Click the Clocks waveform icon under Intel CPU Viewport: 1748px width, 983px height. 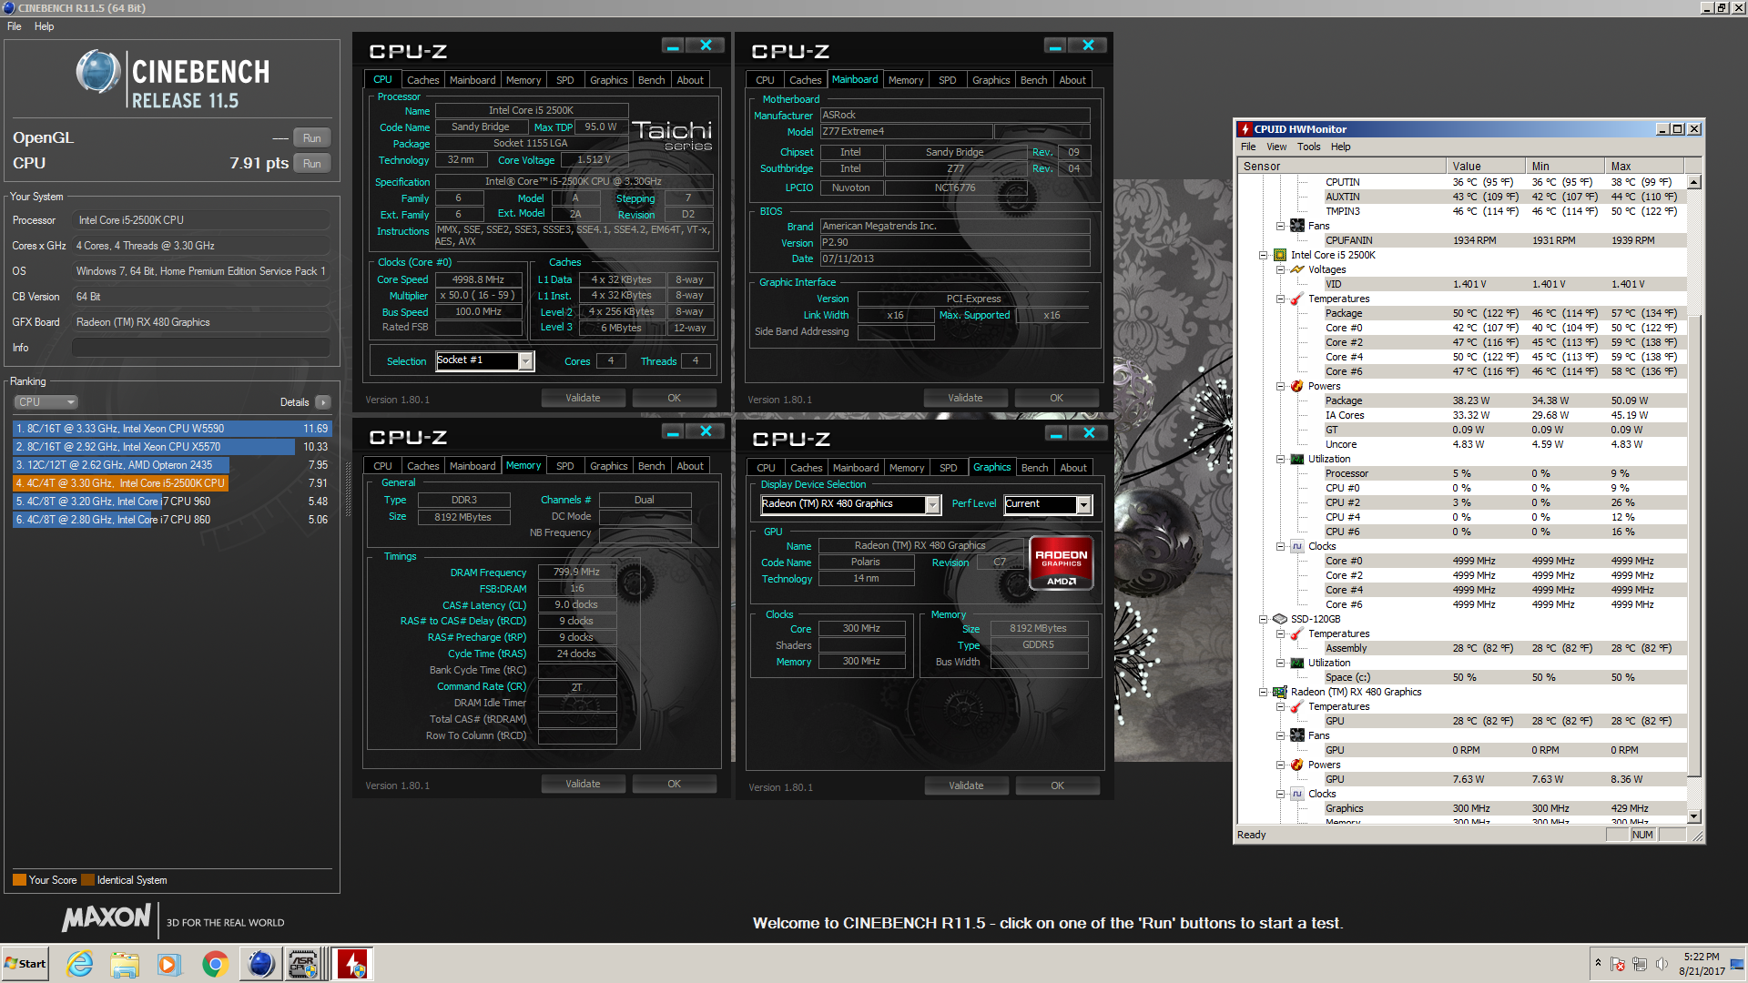(x=1297, y=546)
